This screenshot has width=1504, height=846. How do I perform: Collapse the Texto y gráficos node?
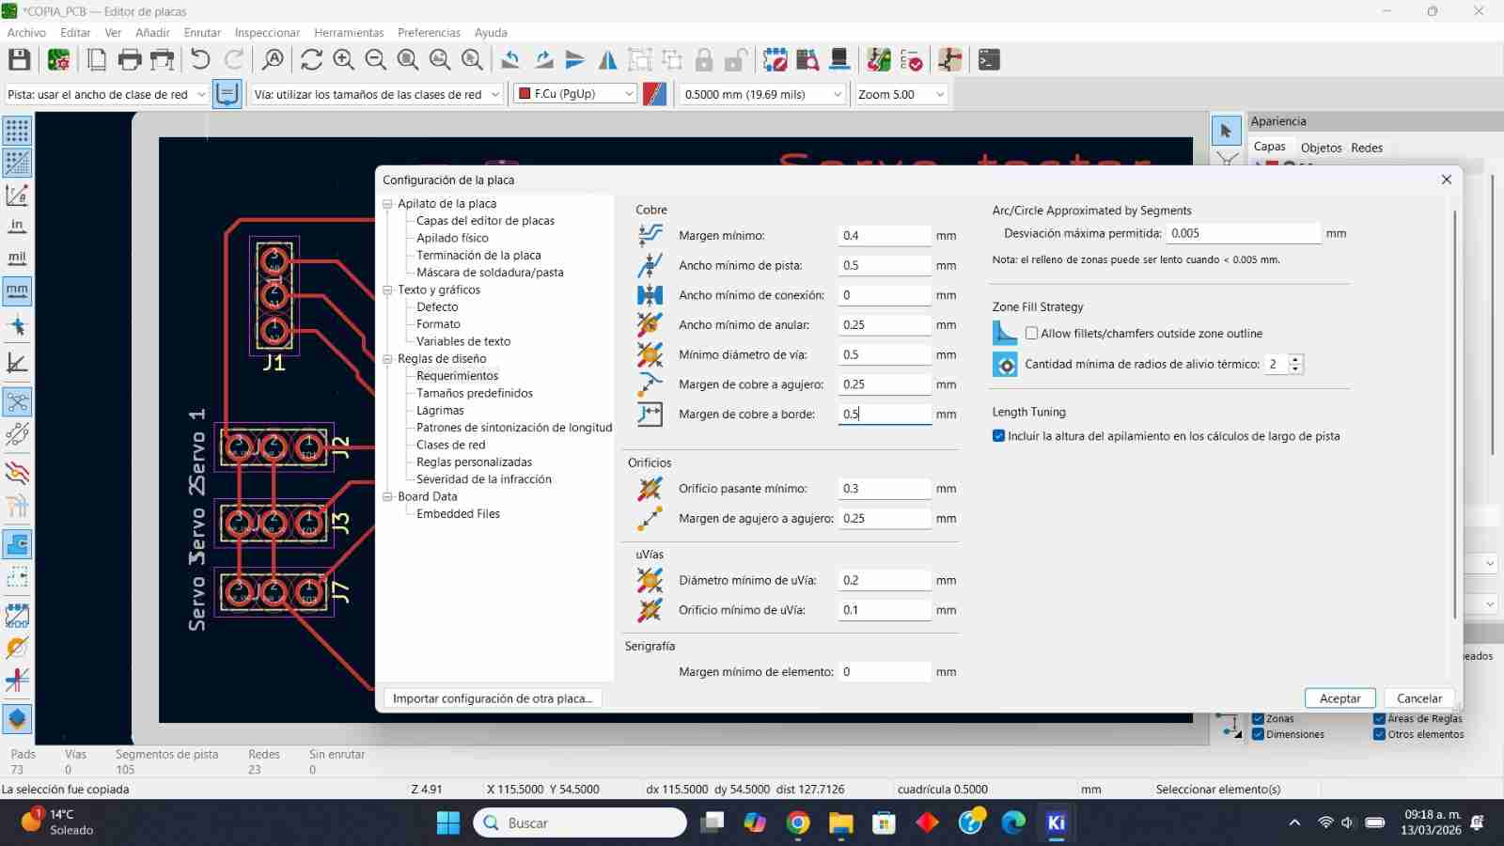(387, 290)
